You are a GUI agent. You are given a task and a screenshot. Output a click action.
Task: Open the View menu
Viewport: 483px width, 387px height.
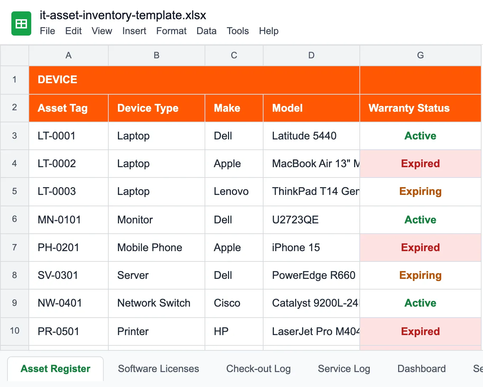102,31
